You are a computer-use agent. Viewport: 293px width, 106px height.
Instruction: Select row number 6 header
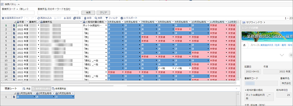point(6,45)
